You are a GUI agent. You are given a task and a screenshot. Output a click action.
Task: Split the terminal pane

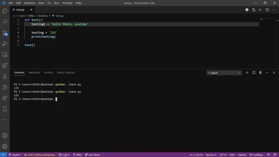[x=254, y=73]
